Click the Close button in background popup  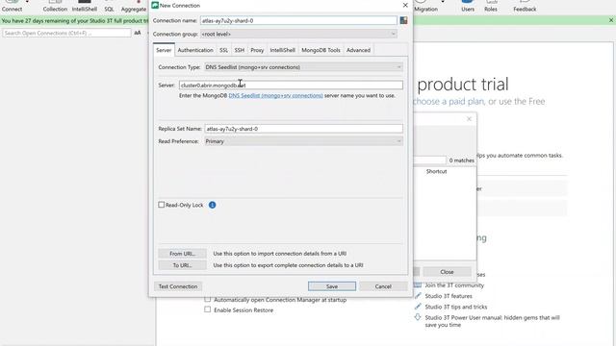pyautogui.click(x=447, y=272)
